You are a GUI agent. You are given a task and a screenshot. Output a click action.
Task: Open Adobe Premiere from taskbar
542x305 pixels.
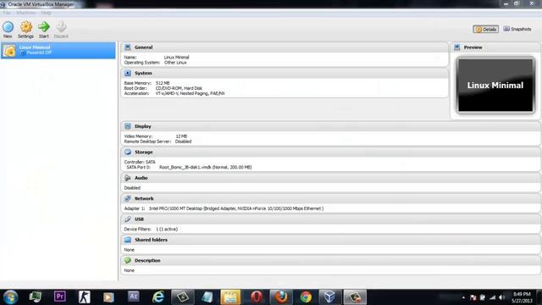tap(60, 297)
